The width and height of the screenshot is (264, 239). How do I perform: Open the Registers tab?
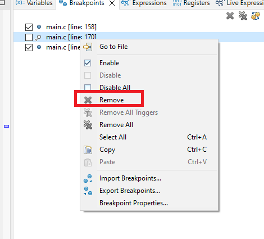click(191, 3)
